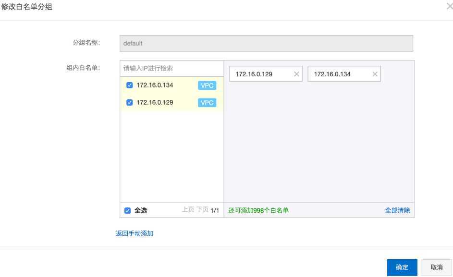Clear all entries via 全部清除

[x=397, y=210]
